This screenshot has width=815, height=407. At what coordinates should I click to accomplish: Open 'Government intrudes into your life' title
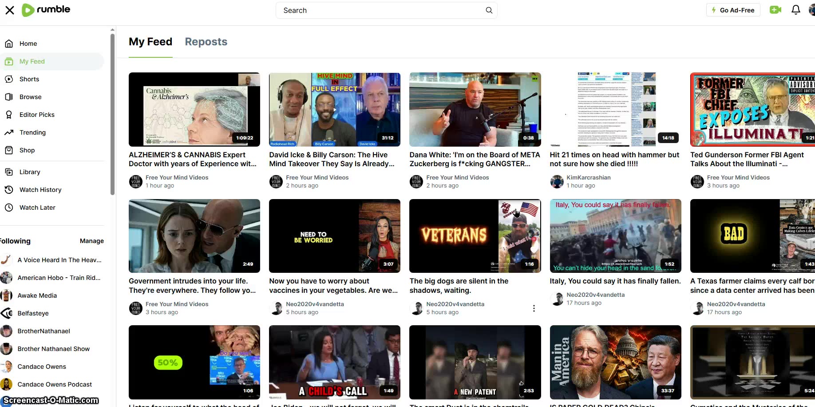[192, 286]
